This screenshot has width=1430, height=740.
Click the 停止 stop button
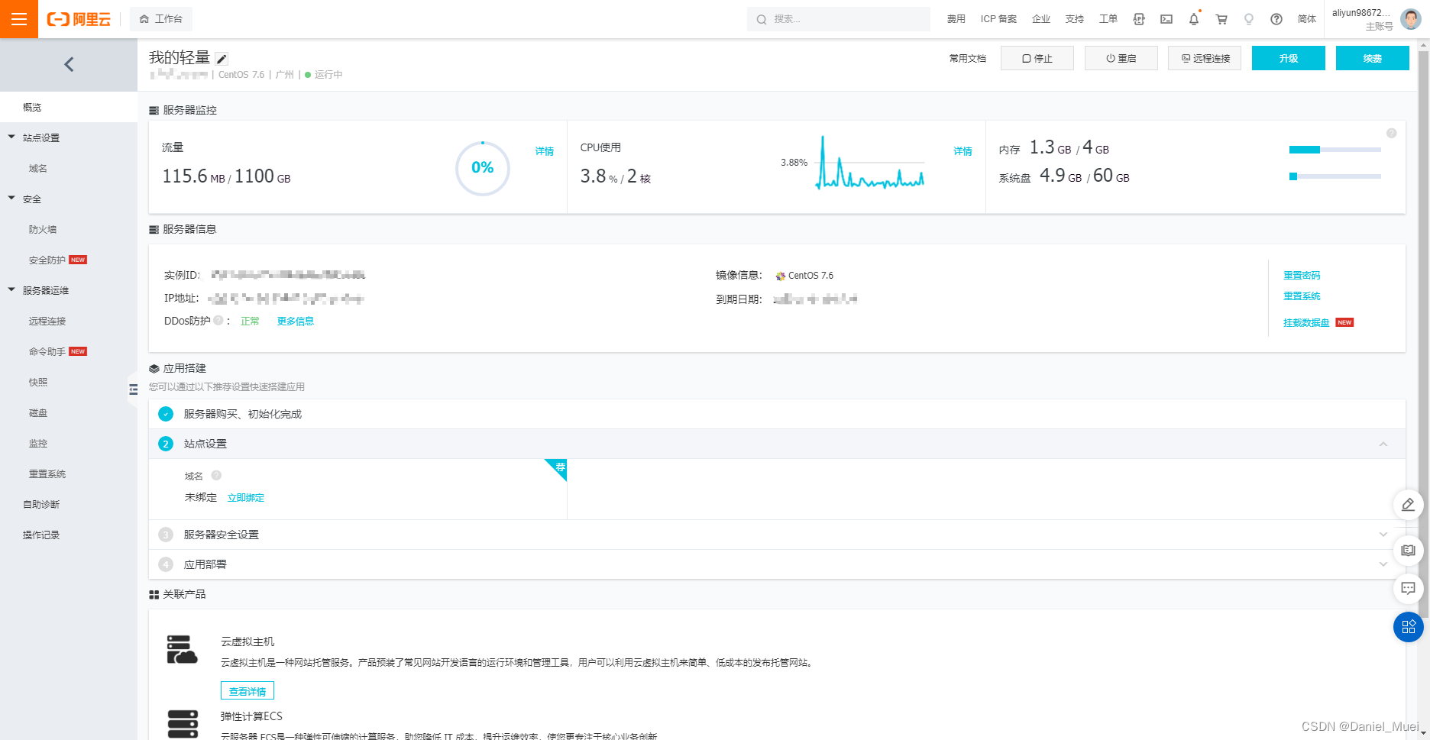click(x=1037, y=58)
